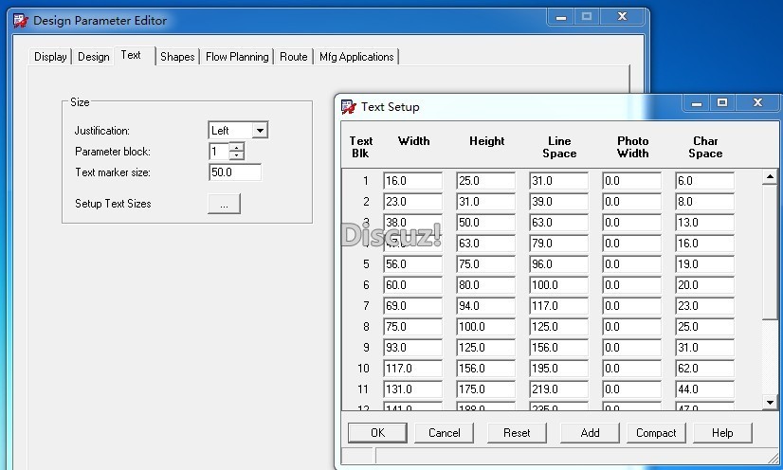
Task: Click Width field showing 131.0
Action: point(412,389)
